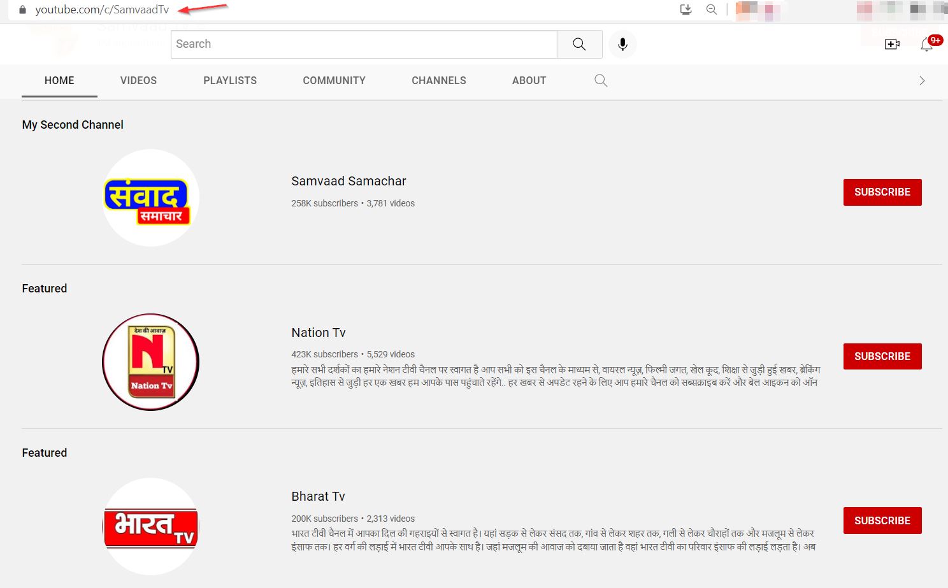Click the install/download icon in address bar
Image resolution: width=948 pixels, height=588 pixels.
click(x=686, y=10)
